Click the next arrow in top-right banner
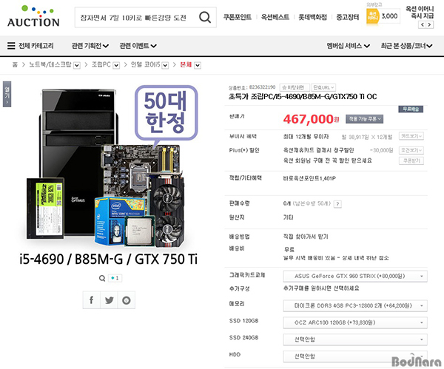 (429, 25)
